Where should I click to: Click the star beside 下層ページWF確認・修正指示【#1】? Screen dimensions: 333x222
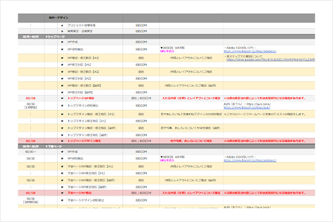coord(62,167)
